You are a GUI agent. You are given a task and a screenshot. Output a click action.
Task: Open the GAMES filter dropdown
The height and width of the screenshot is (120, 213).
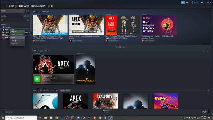pos(12,16)
